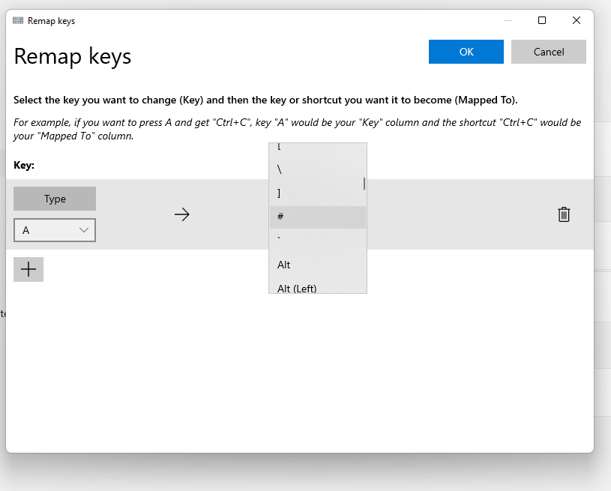Image resolution: width=611 pixels, height=491 pixels.
Task: Cancel the key remapping
Action: point(549,52)
